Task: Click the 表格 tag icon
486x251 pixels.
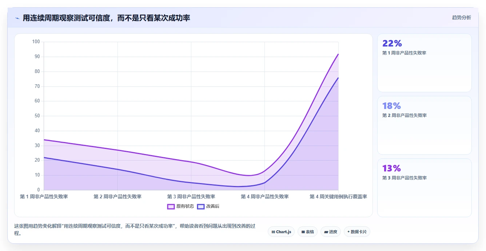Action: coord(303,232)
